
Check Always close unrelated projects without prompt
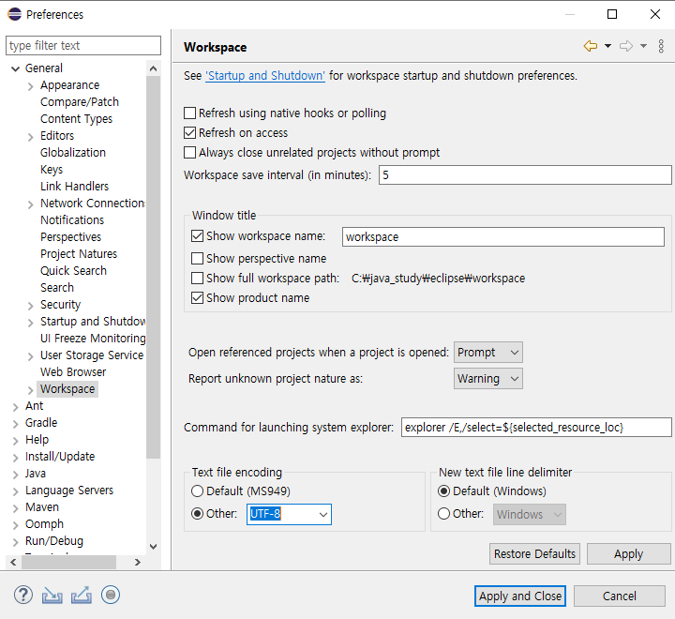tap(189, 153)
